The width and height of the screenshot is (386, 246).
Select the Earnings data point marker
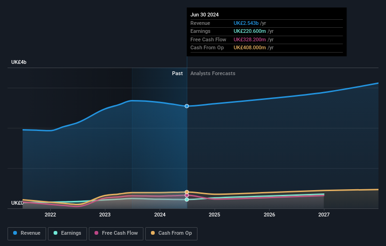click(187, 200)
